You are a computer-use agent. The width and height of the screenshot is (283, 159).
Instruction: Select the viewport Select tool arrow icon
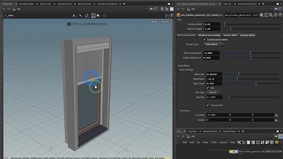(74, 16)
